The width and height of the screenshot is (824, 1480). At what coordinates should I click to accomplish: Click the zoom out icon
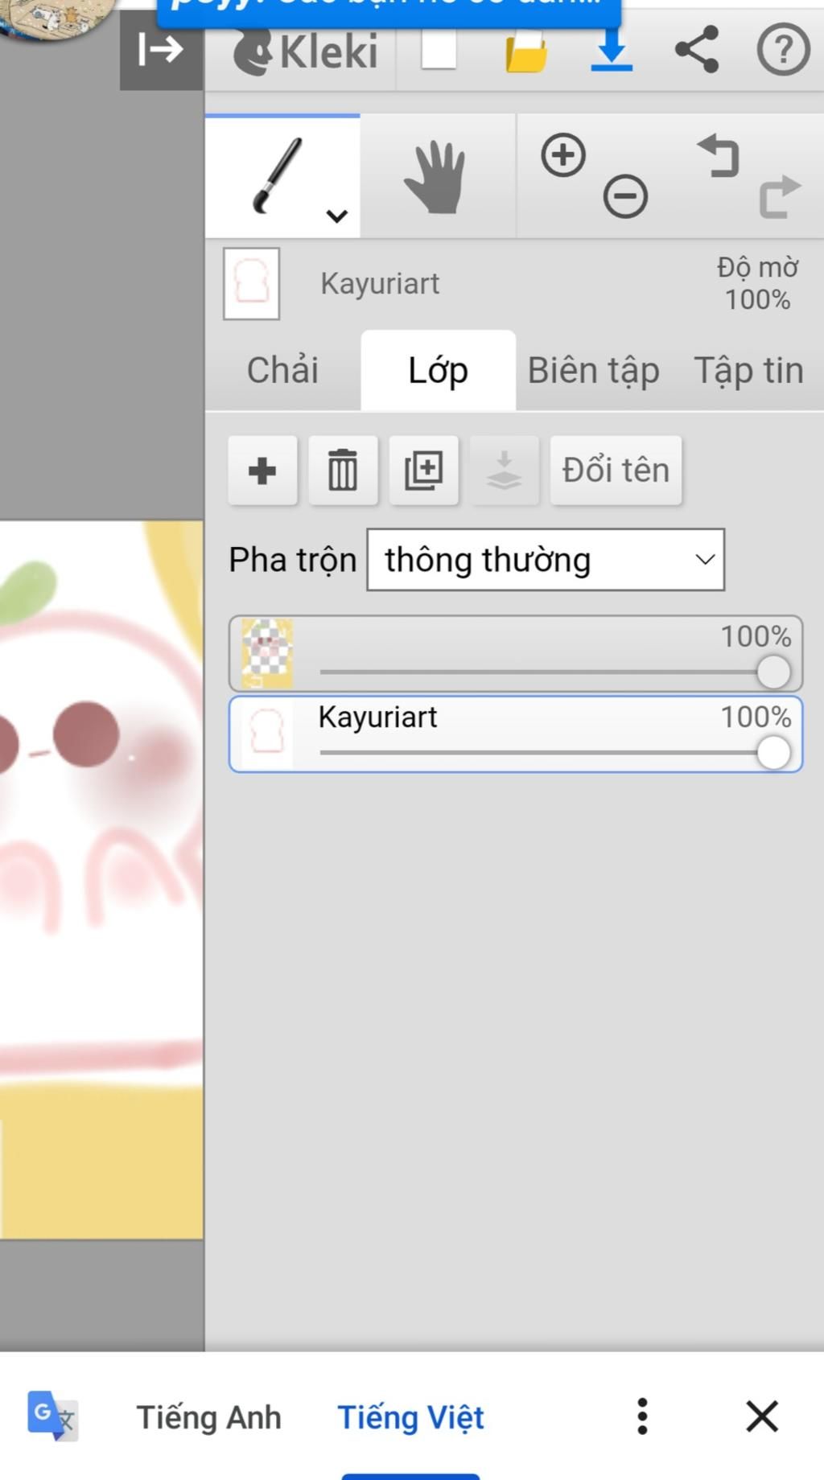click(x=625, y=196)
